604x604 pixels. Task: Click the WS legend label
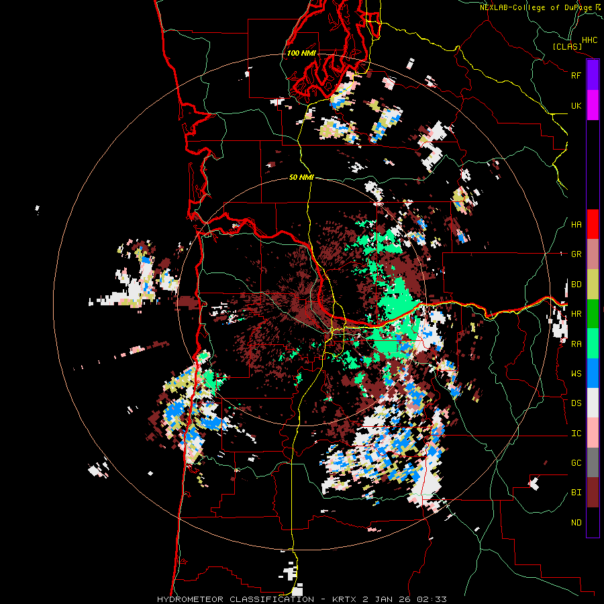[x=576, y=373]
